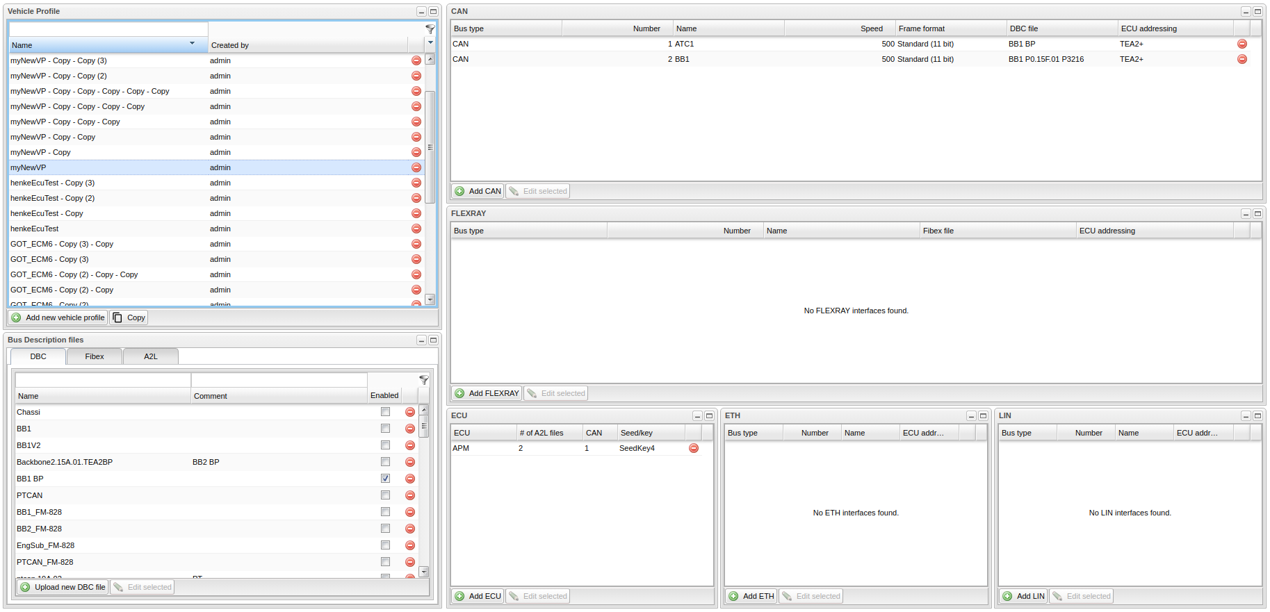
Task: Click the DBC name filter field
Action: point(103,380)
